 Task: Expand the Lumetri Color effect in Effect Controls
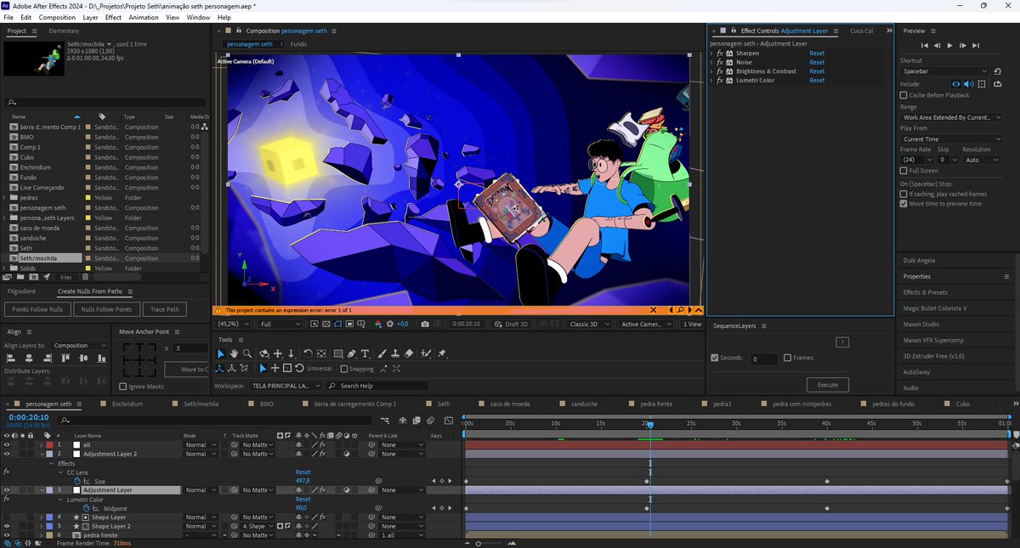point(711,81)
